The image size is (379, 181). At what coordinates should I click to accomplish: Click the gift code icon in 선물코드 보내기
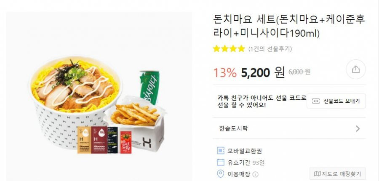316,101
